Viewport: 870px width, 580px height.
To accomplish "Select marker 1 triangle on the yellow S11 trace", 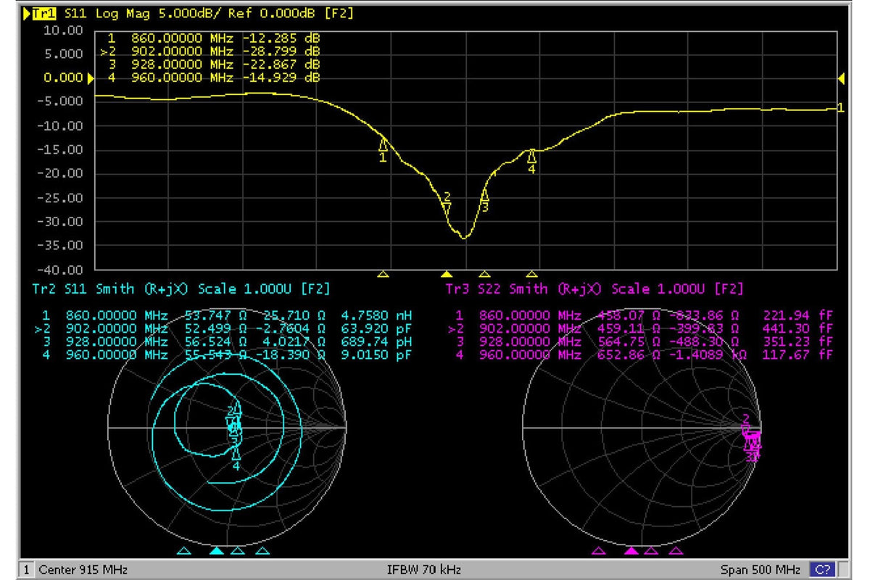I will [x=383, y=145].
